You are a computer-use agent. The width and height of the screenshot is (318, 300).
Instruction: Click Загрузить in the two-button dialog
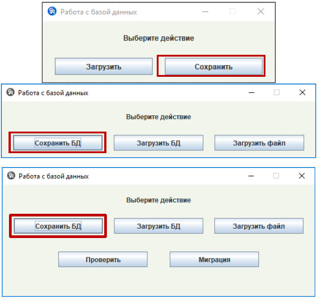click(104, 67)
